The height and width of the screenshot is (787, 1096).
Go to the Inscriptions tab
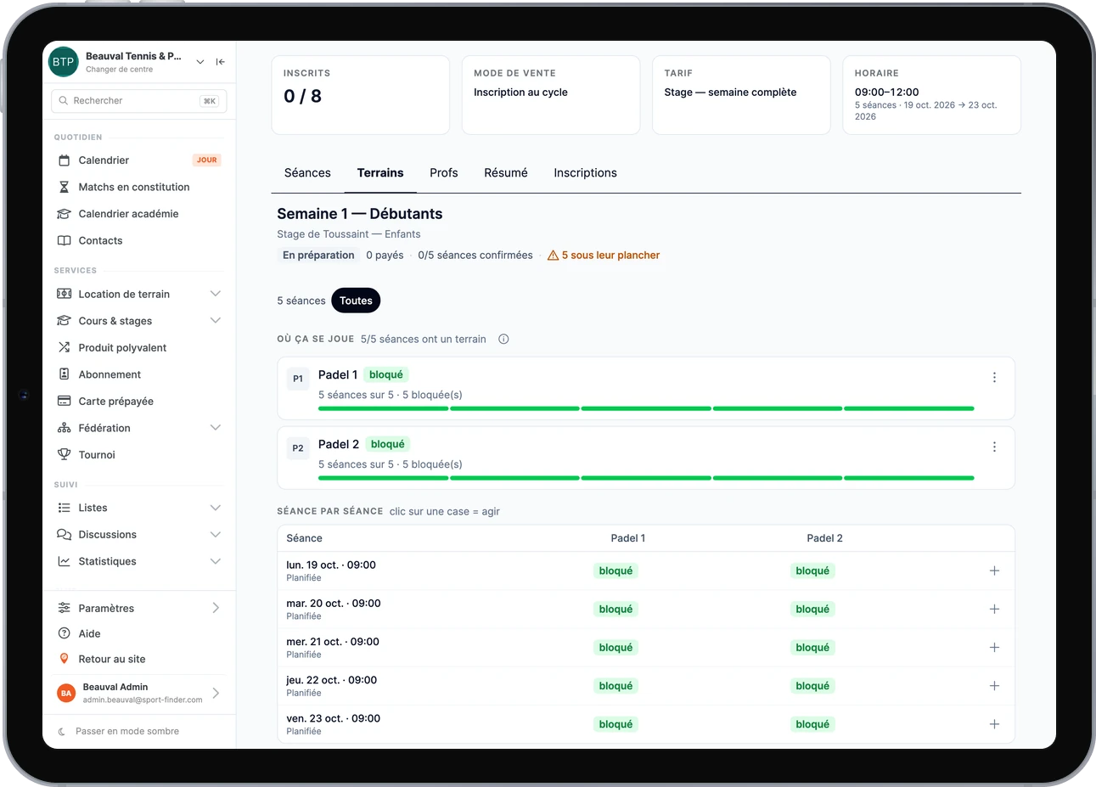pyautogui.click(x=586, y=173)
